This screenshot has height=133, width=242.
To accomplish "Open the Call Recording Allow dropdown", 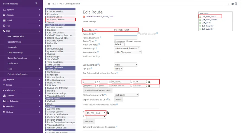I will 126,65.
